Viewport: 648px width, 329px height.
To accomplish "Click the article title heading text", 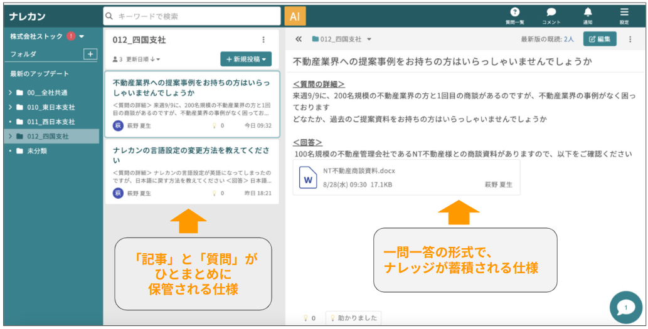I will coord(442,62).
